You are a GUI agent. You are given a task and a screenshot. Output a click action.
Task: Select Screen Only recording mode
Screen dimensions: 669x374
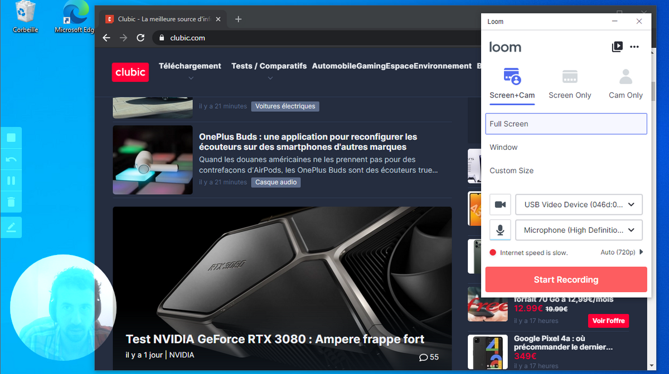coord(570,84)
